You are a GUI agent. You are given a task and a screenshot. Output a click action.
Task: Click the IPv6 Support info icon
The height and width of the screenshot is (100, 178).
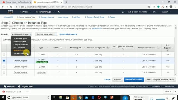pos(167,50)
